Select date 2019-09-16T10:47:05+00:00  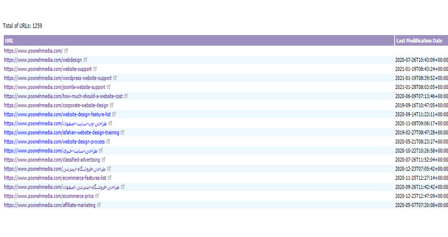pos(422,105)
